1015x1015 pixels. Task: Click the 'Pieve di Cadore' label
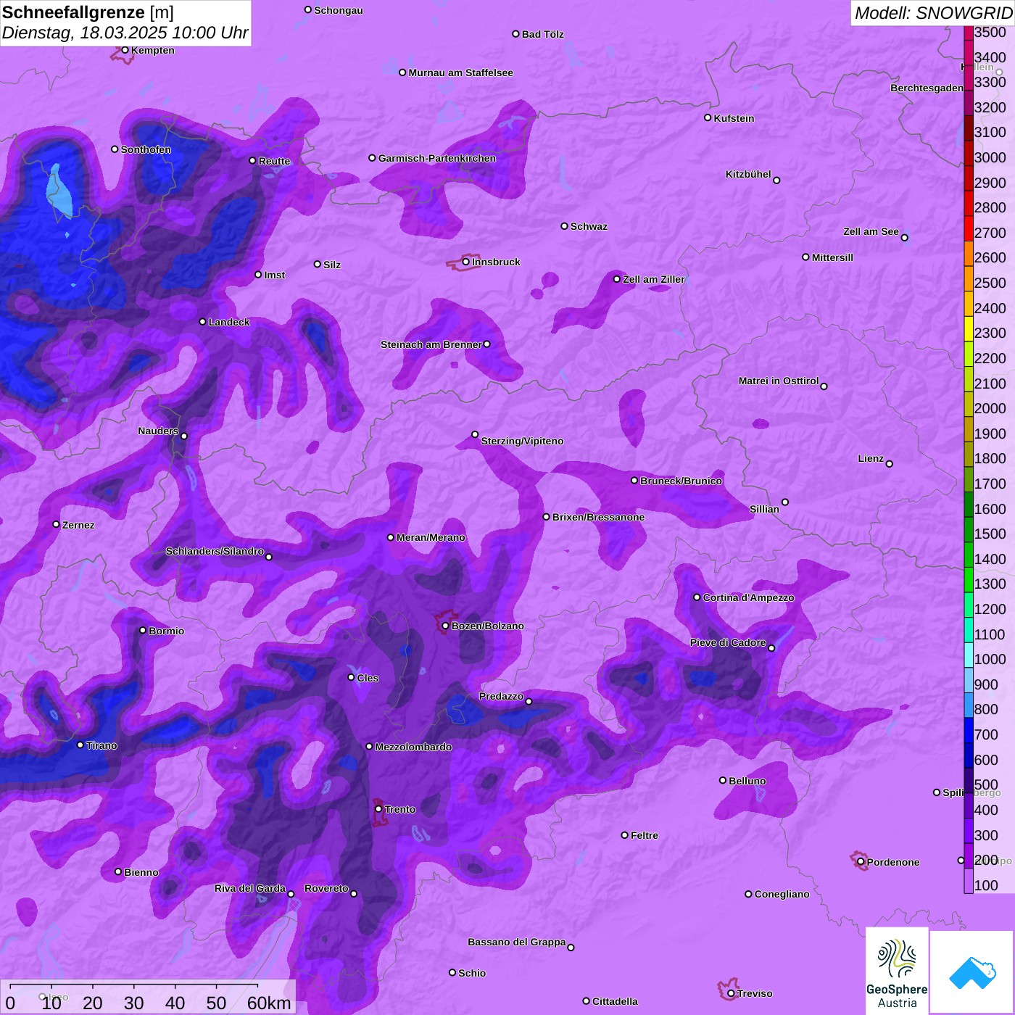coord(728,642)
